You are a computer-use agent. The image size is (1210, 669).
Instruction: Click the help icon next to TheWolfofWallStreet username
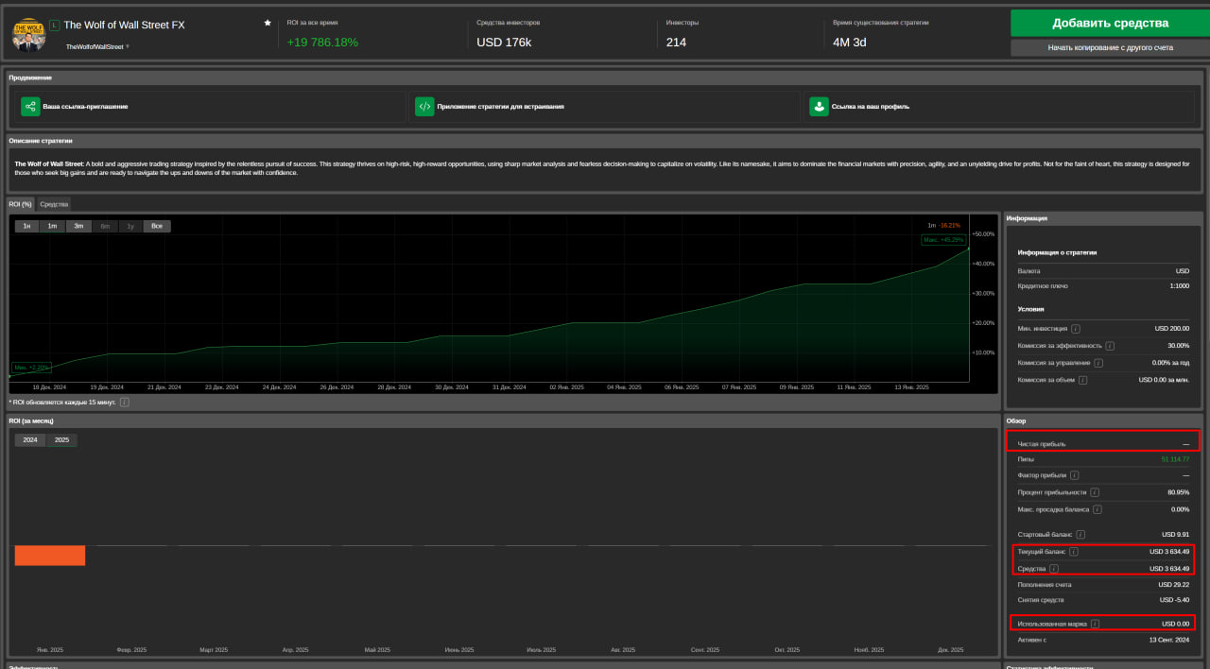click(x=128, y=46)
